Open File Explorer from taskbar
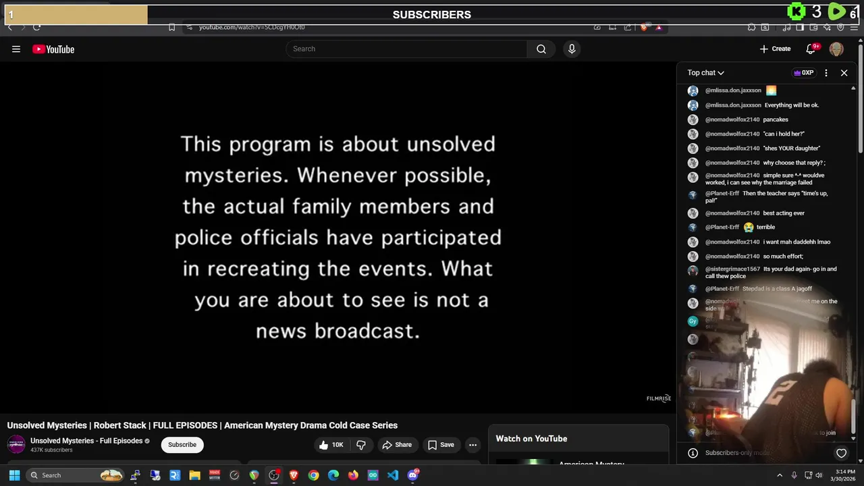 194,475
